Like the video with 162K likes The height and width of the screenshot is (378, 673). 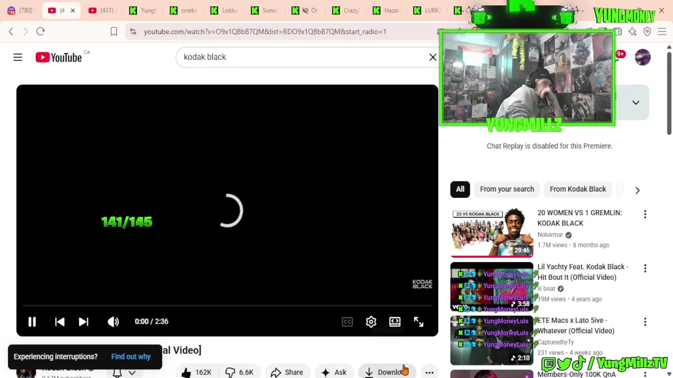(197, 372)
